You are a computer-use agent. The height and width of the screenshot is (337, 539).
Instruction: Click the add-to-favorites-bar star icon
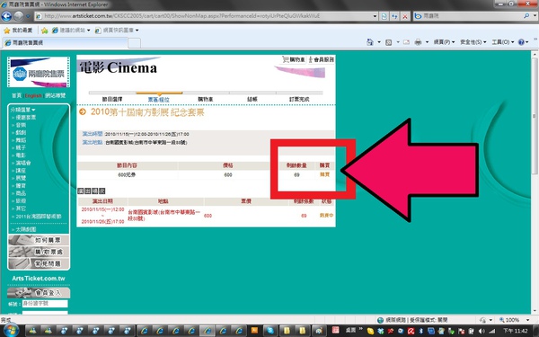pos(44,31)
